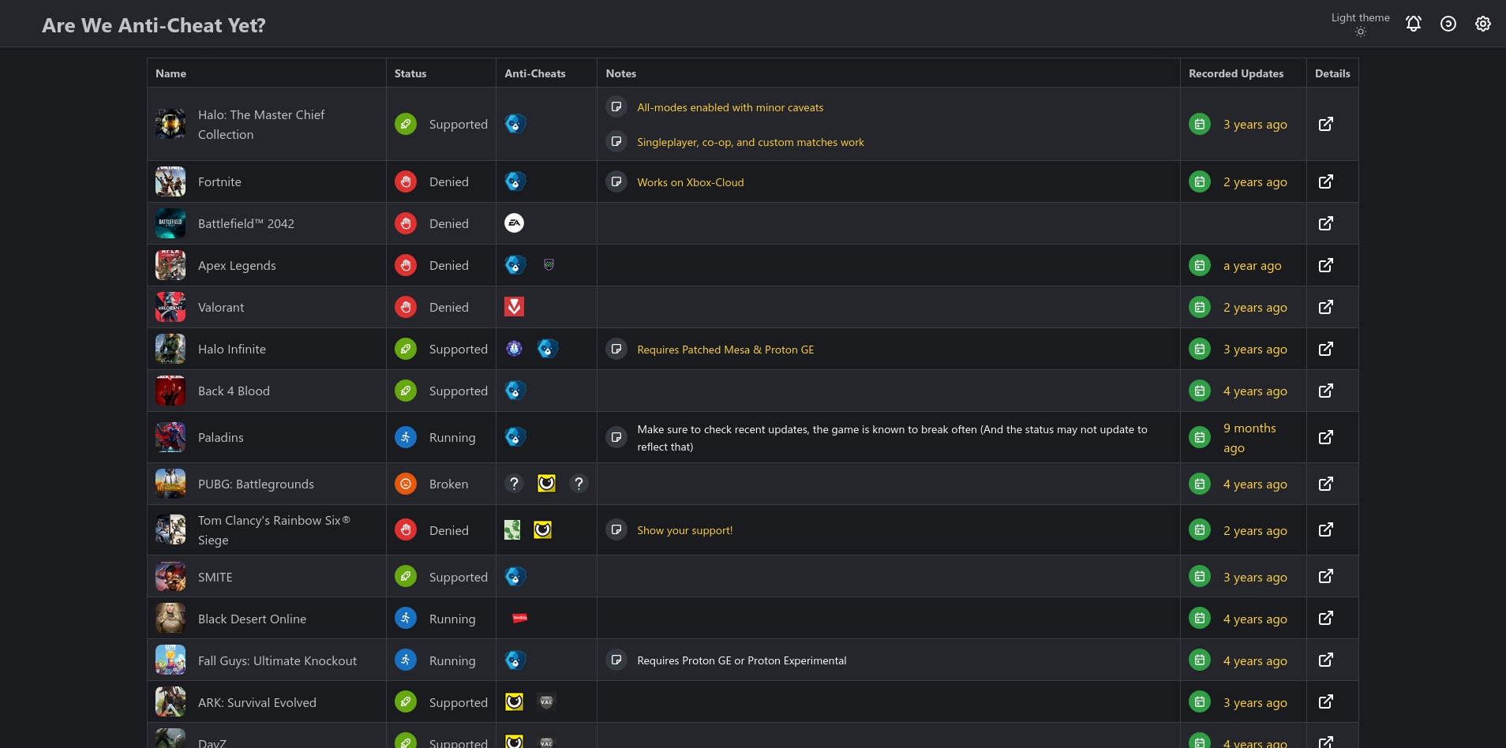
Task: Click the calendar icon for Apex Legends
Action: pos(1200,265)
